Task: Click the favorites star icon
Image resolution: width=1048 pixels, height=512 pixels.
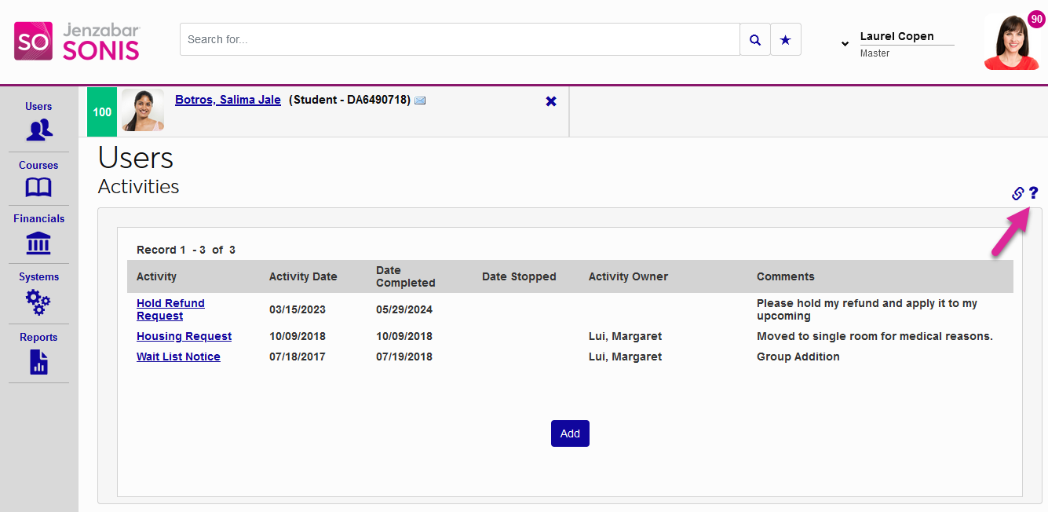Action: click(x=785, y=39)
